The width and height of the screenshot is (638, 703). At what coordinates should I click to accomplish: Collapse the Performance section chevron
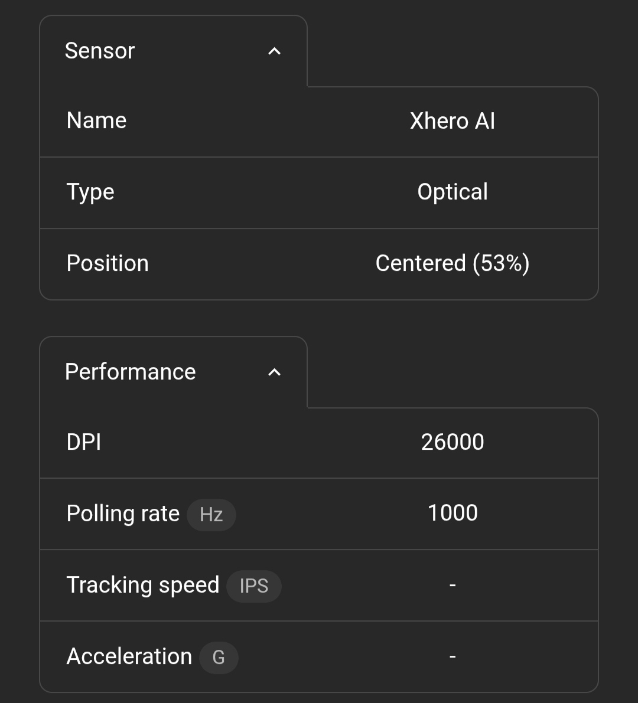(274, 372)
